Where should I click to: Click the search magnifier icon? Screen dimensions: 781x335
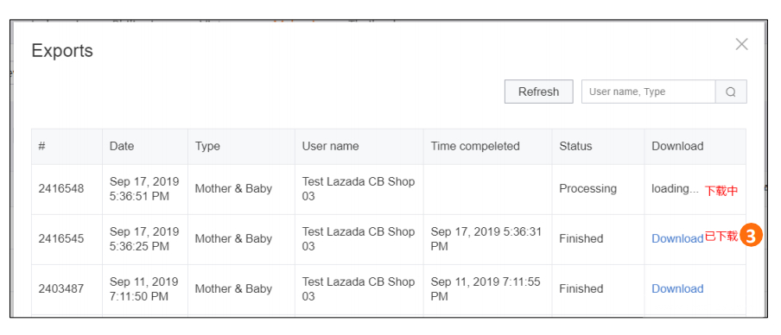(731, 92)
